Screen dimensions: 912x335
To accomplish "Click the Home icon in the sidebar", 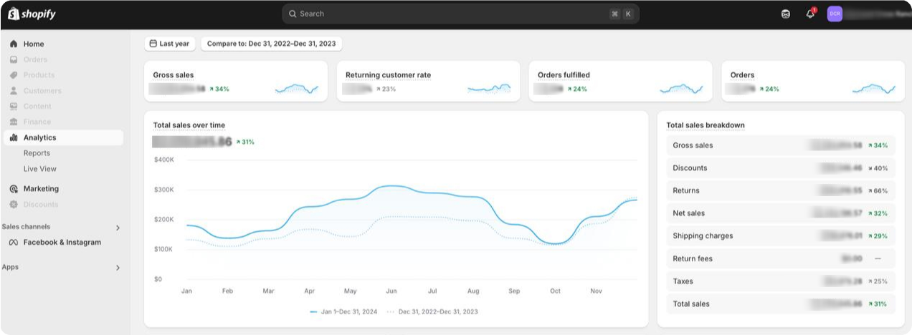I will [x=14, y=44].
